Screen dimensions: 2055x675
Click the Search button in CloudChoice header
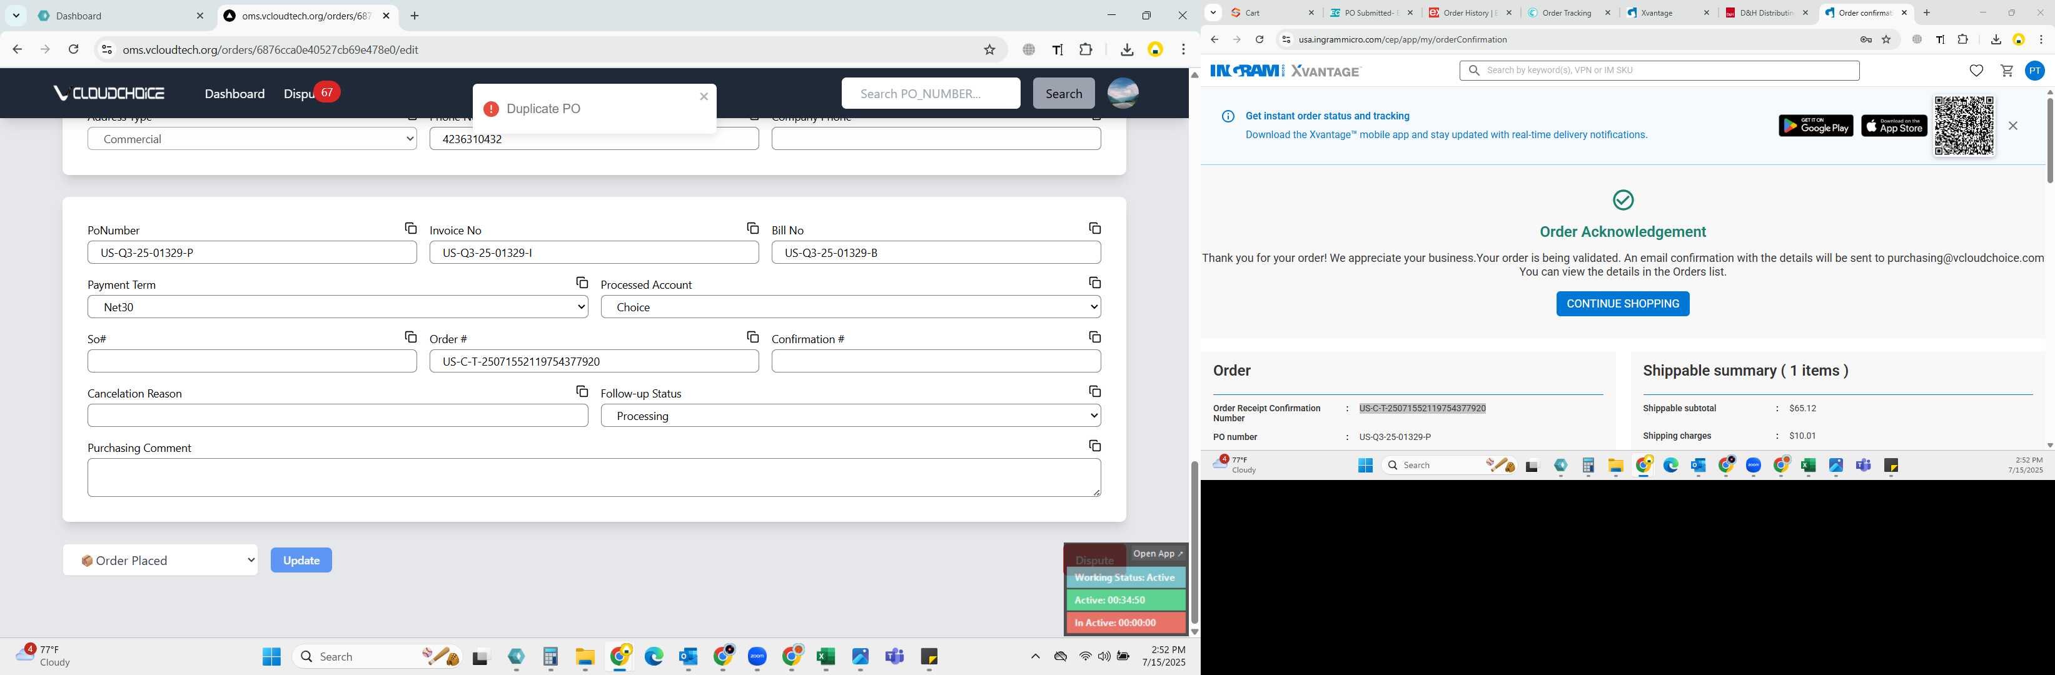(1063, 93)
